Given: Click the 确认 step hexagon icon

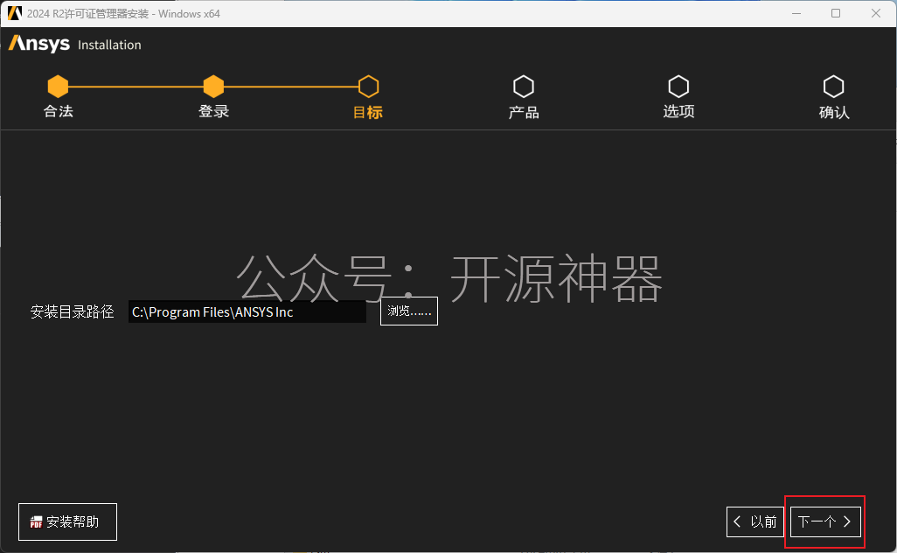Looking at the screenshot, I should pos(833,87).
